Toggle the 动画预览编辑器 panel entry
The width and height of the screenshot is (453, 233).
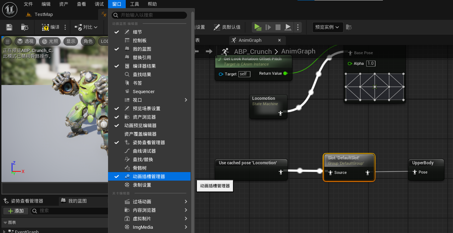pyautogui.click(x=149, y=125)
